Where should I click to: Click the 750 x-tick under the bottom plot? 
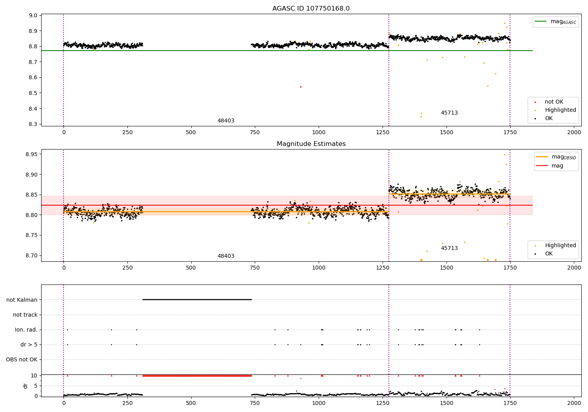coord(255,403)
